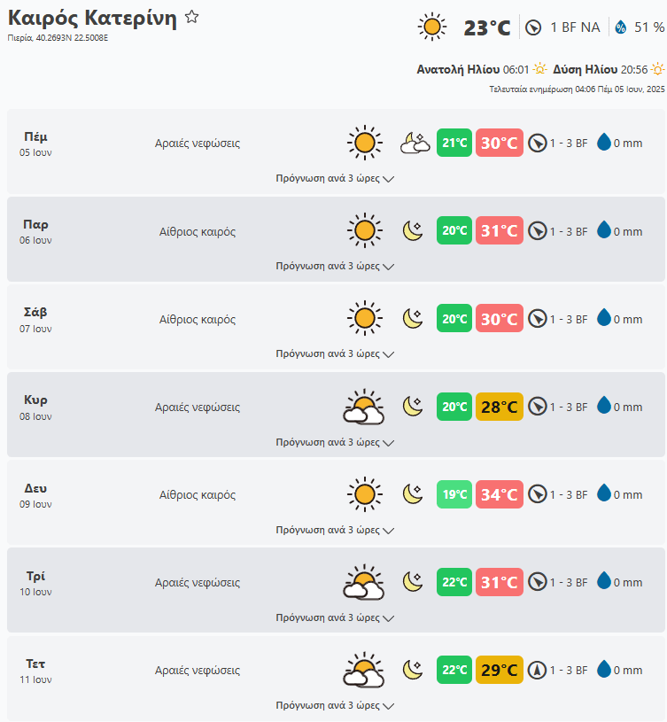The height and width of the screenshot is (722, 667).
Task: Click the 34°C max temperature badge on Δευ
Action: tap(499, 494)
